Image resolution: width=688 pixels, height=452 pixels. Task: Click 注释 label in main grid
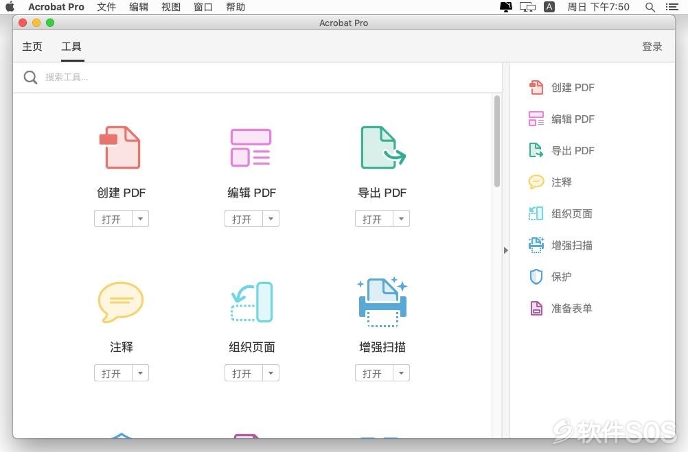click(x=121, y=347)
